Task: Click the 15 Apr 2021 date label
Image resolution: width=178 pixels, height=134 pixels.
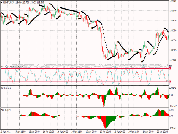Action: pyautogui.click(x=6, y=131)
